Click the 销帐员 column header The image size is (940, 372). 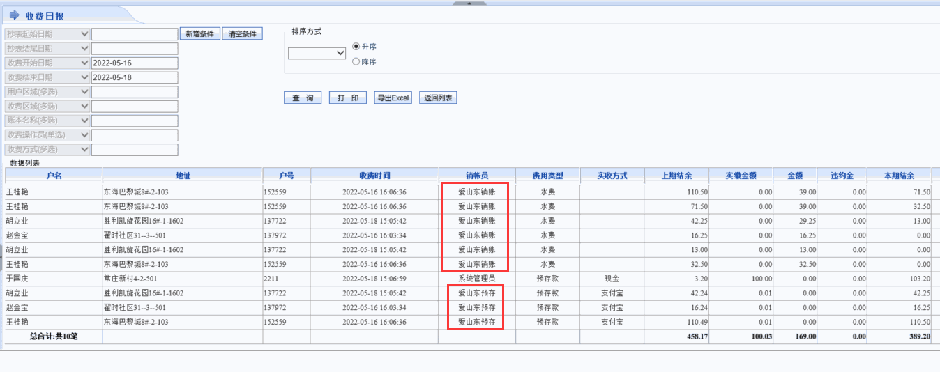point(476,176)
